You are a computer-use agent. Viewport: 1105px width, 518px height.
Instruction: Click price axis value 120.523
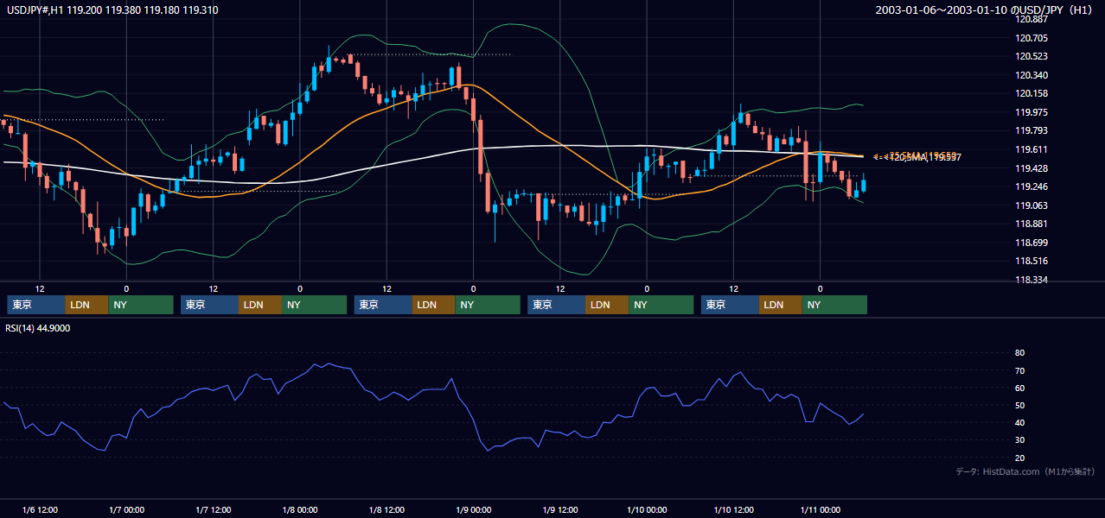tap(1032, 56)
